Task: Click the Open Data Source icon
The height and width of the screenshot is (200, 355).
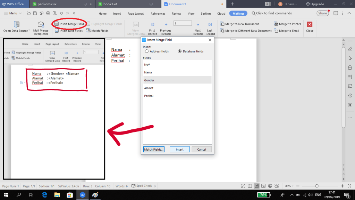Action: point(16,24)
